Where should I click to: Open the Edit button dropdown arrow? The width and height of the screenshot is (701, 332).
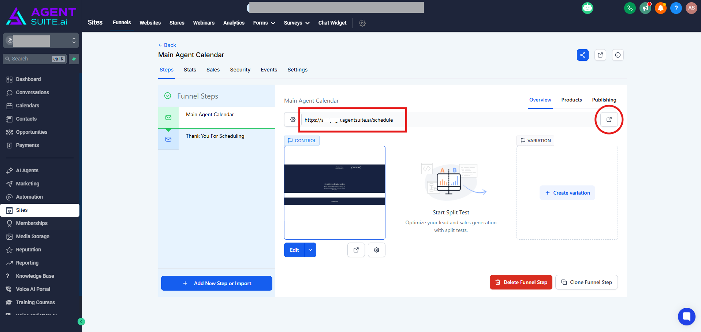click(310, 250)
